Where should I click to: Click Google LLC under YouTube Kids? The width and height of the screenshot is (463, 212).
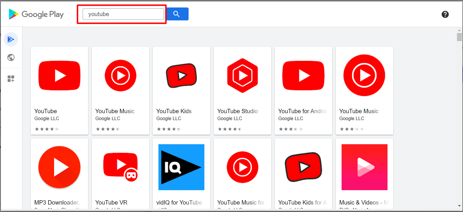pyautogui.click(x=169, y=118)
